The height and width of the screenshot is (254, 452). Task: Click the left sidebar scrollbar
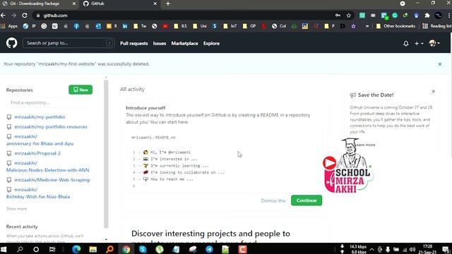106,154
